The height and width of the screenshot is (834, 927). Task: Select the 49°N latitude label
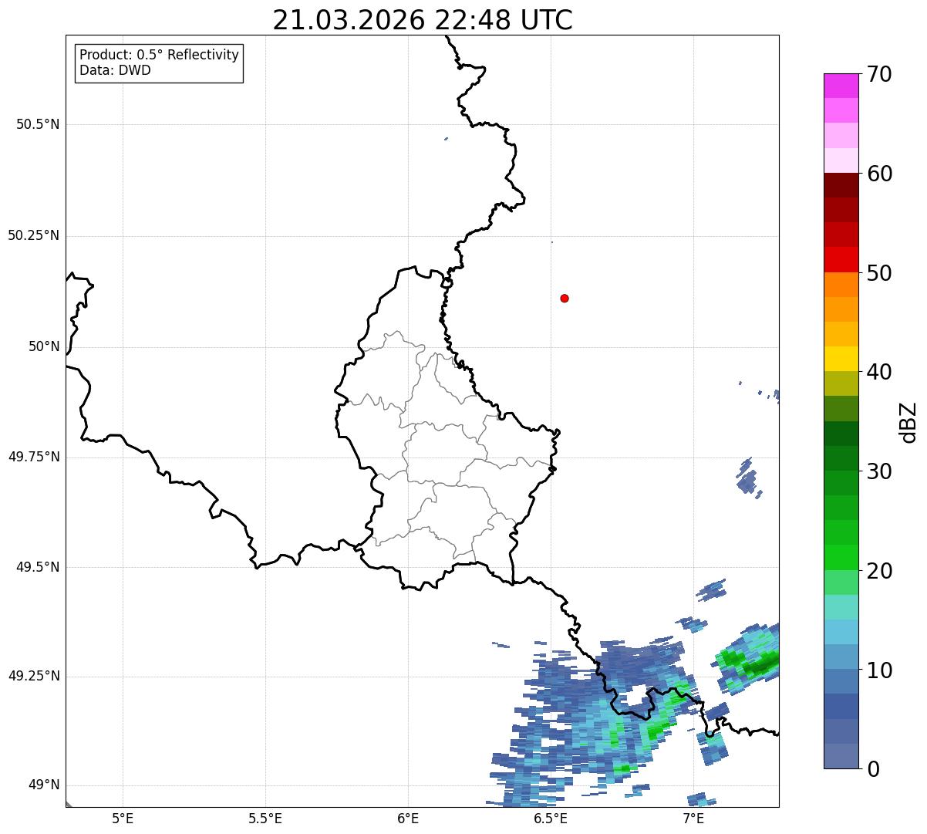coord(44,785)
